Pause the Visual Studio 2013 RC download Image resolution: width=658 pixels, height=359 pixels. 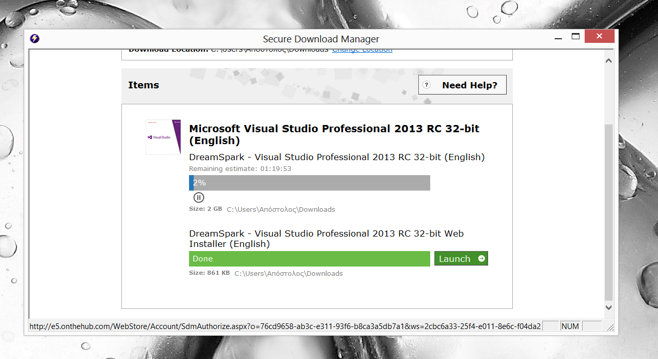coord(199,197)
